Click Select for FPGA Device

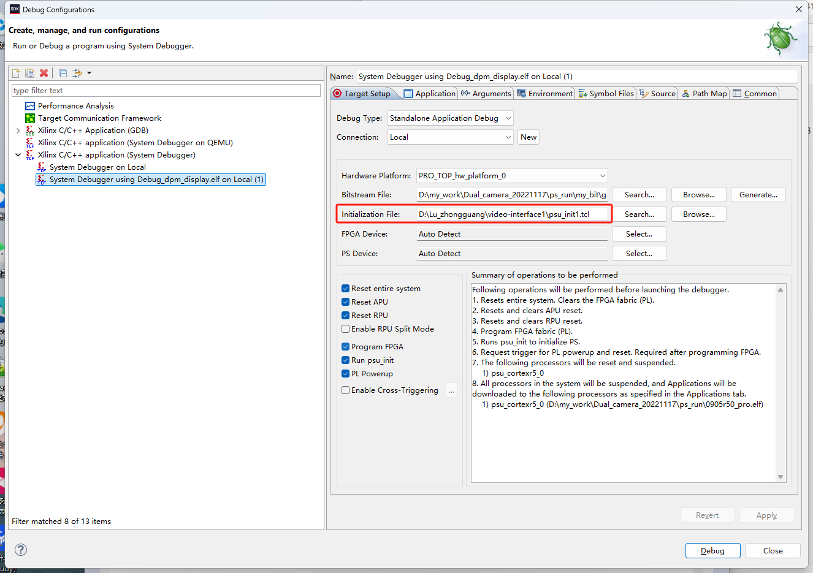(x=639, y=234)
